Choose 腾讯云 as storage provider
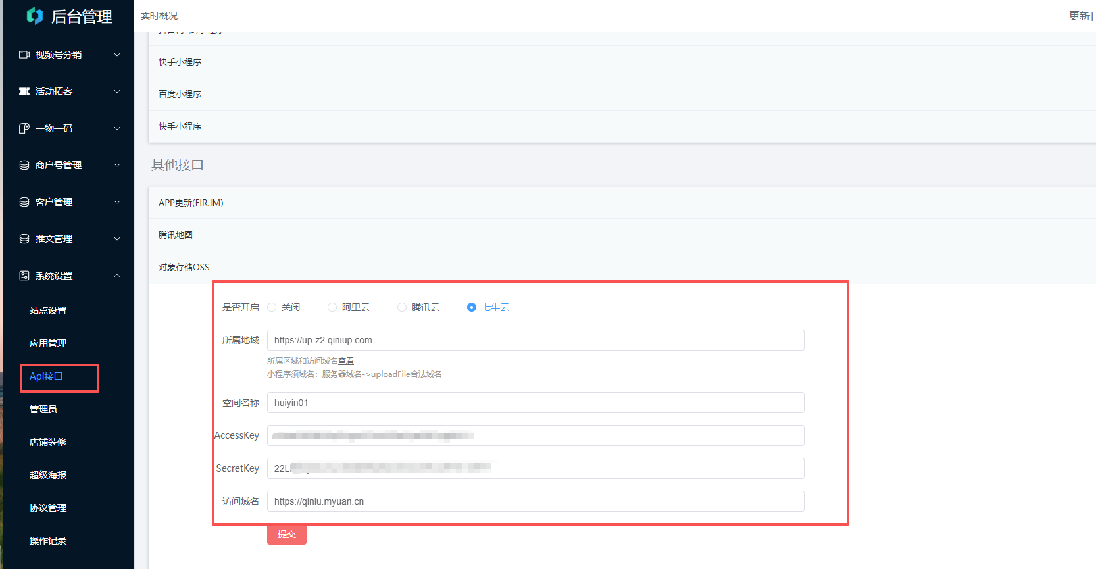The image size is (1096, 569). tap(402, 307)
